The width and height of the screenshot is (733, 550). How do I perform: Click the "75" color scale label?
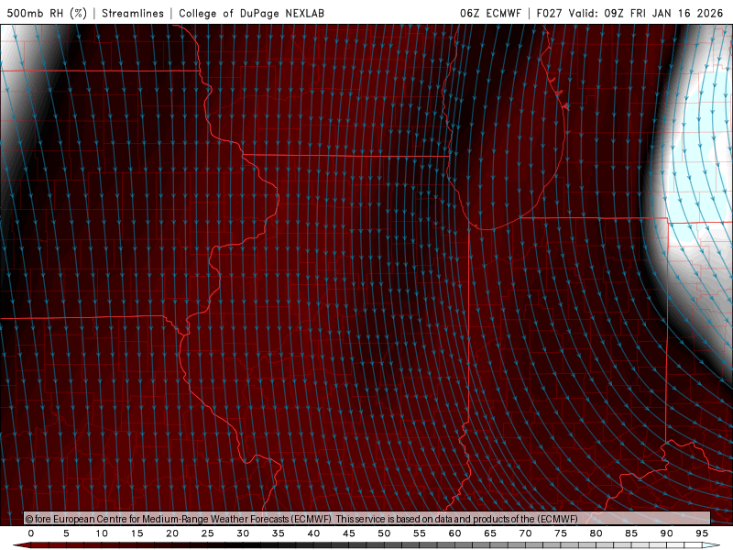pyautogui.click(x=561, y=533)
